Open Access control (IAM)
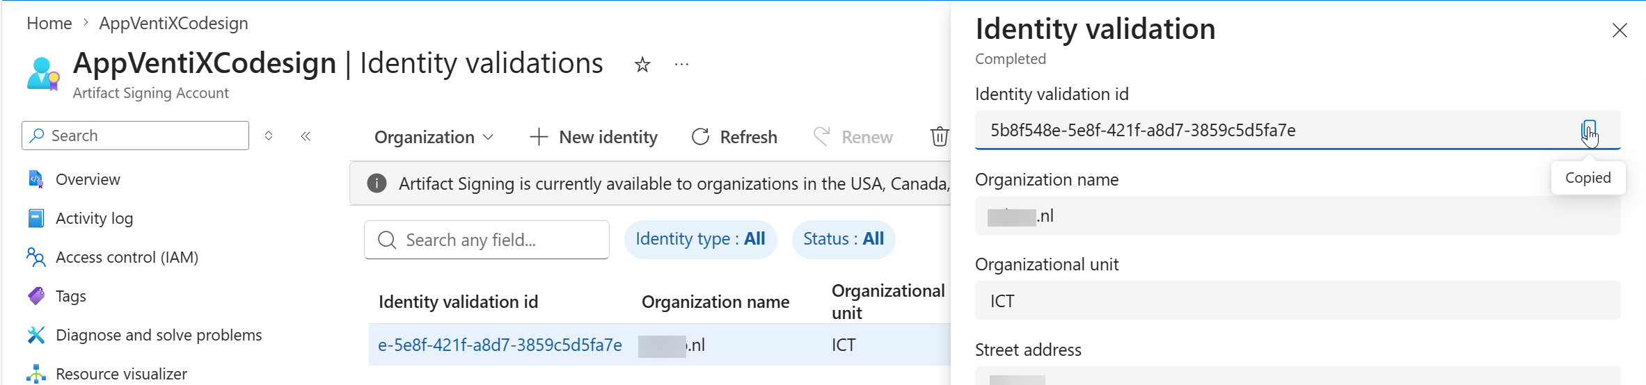The width and height of the screenshot is (1646, 385). tap(127, 257)
